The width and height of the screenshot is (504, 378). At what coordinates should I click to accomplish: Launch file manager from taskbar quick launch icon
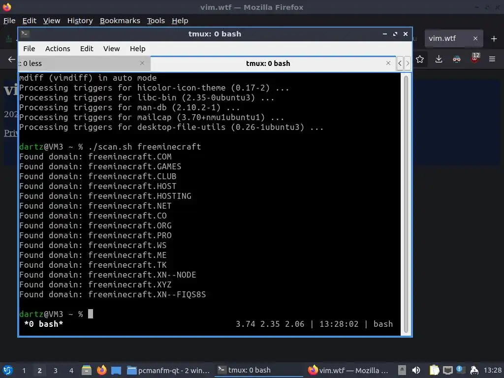tap(86, 370)
